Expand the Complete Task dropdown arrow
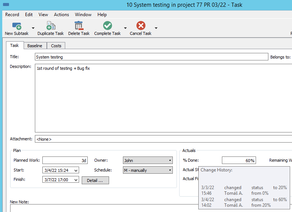Viewport: 292px width, 212px height. [125, 28]
